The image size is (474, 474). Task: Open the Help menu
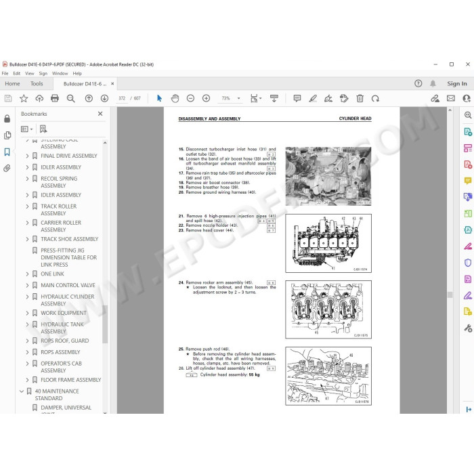tap(77, 73)
